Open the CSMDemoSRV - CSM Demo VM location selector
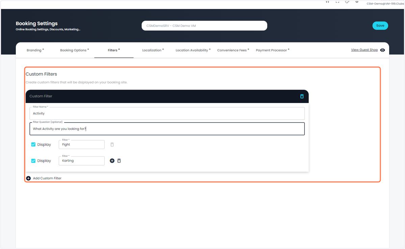405x249 pixels. (204, 26)
